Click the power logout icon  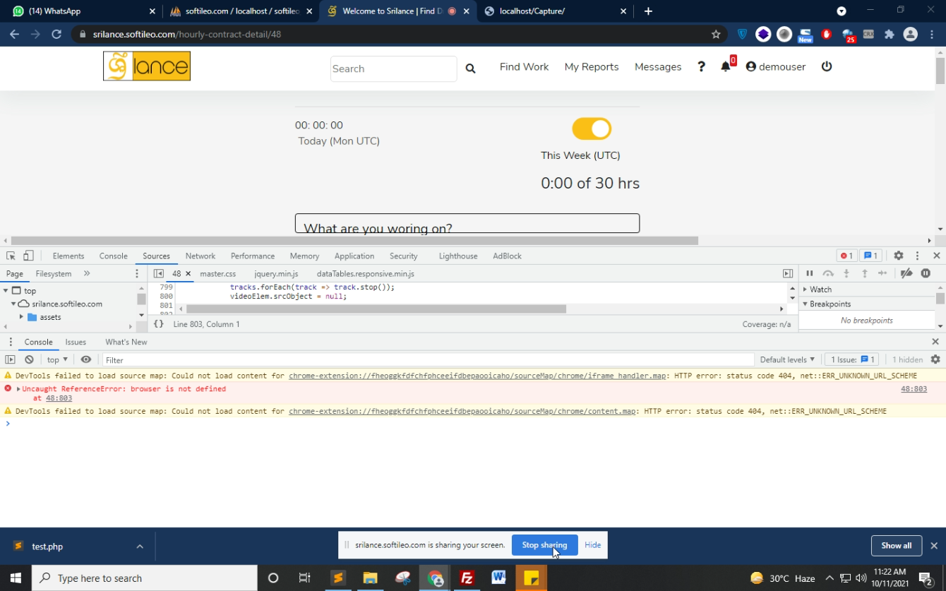(827, 66)
